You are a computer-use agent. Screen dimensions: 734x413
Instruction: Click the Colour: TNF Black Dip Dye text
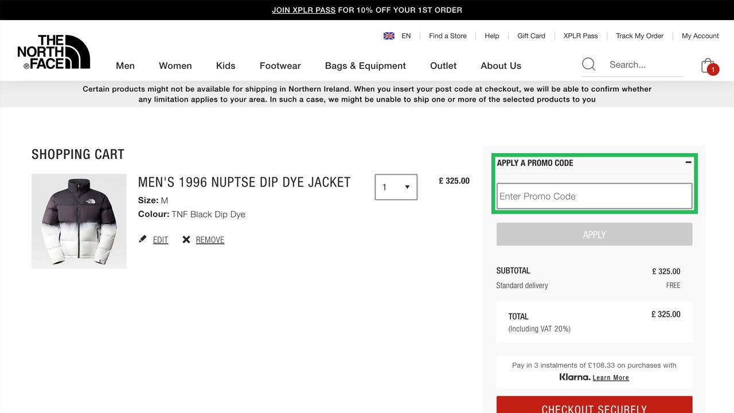point(192,214)
